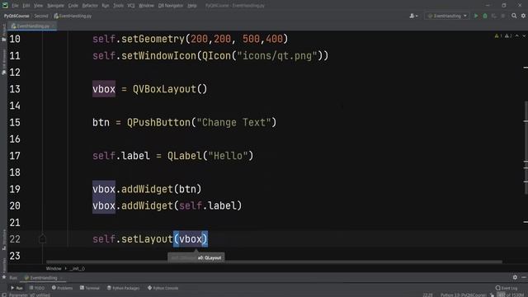Hide the Run tool window with minimize icon
Screen dimensions: 528x297
tap(524, 277)
